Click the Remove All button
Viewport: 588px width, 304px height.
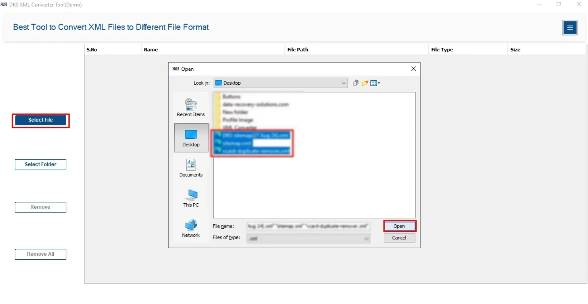[x=40, y=254]
